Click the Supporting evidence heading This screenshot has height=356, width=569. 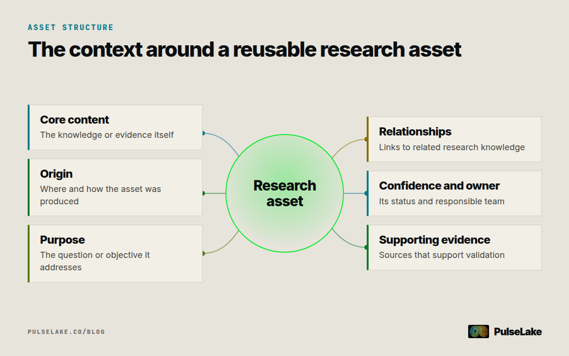pos(435,240)
